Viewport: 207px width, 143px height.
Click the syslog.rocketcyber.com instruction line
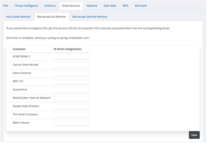[x=48, y=38]
